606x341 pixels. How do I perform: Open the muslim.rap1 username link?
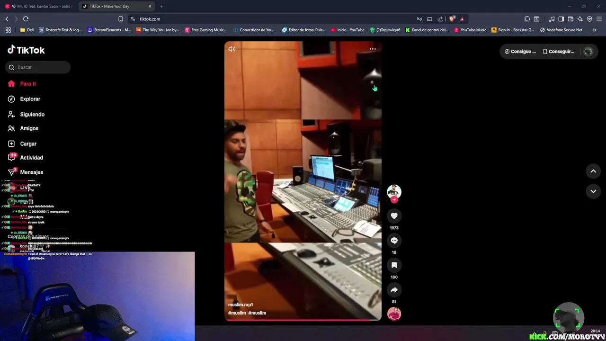pyautogui.click(x=241, y=305)
